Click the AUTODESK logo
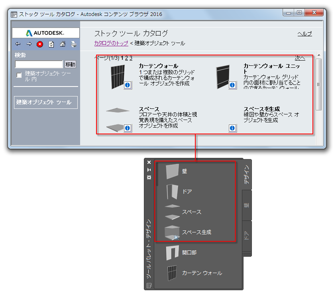This screenshot has width=334, height=297. click(x=45, y=33)
